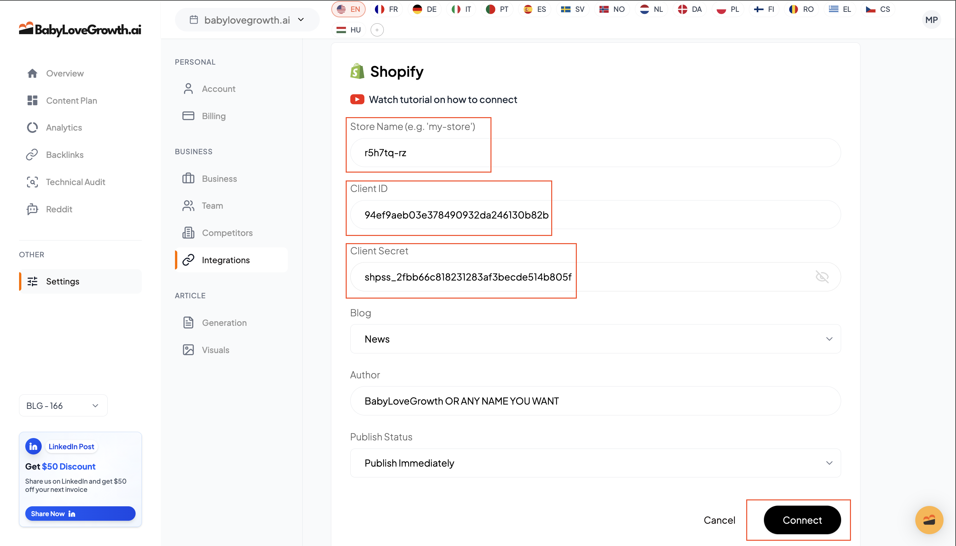Toggle Client Secret visibility eye icon
Screen dimensions: 956x546
(x=822, y=277)
